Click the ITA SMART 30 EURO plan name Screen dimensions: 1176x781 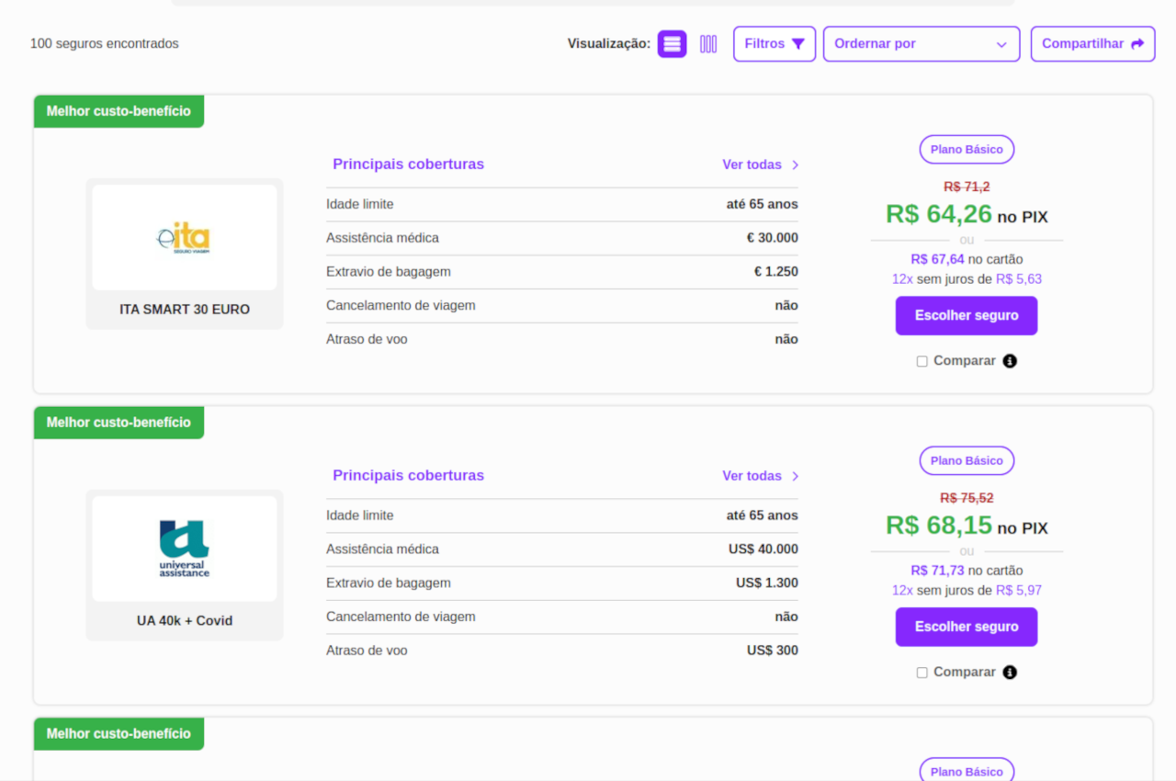coord(185,310)
